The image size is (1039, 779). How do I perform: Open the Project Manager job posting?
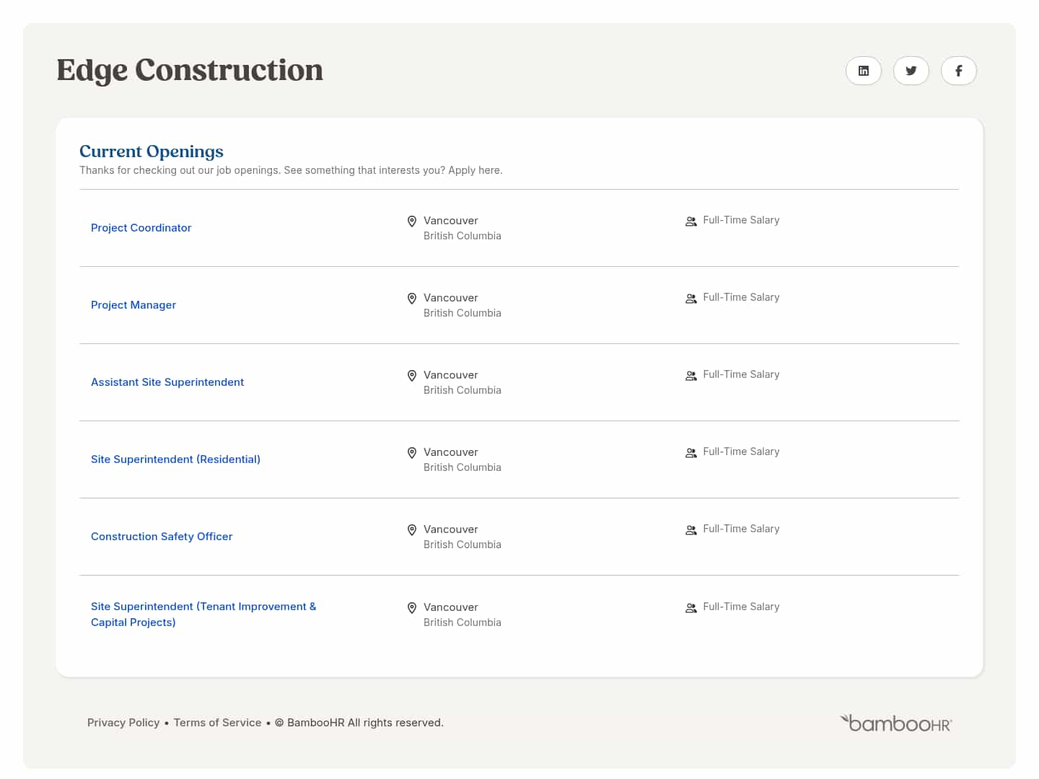(133, 304)
